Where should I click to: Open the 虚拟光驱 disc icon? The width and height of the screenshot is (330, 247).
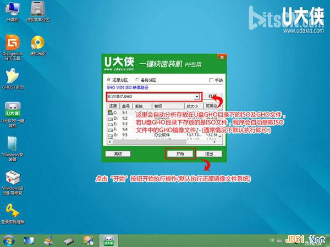click(38, 46)
